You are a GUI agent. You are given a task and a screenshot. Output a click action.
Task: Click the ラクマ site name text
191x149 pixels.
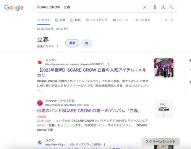click(50, 140)
